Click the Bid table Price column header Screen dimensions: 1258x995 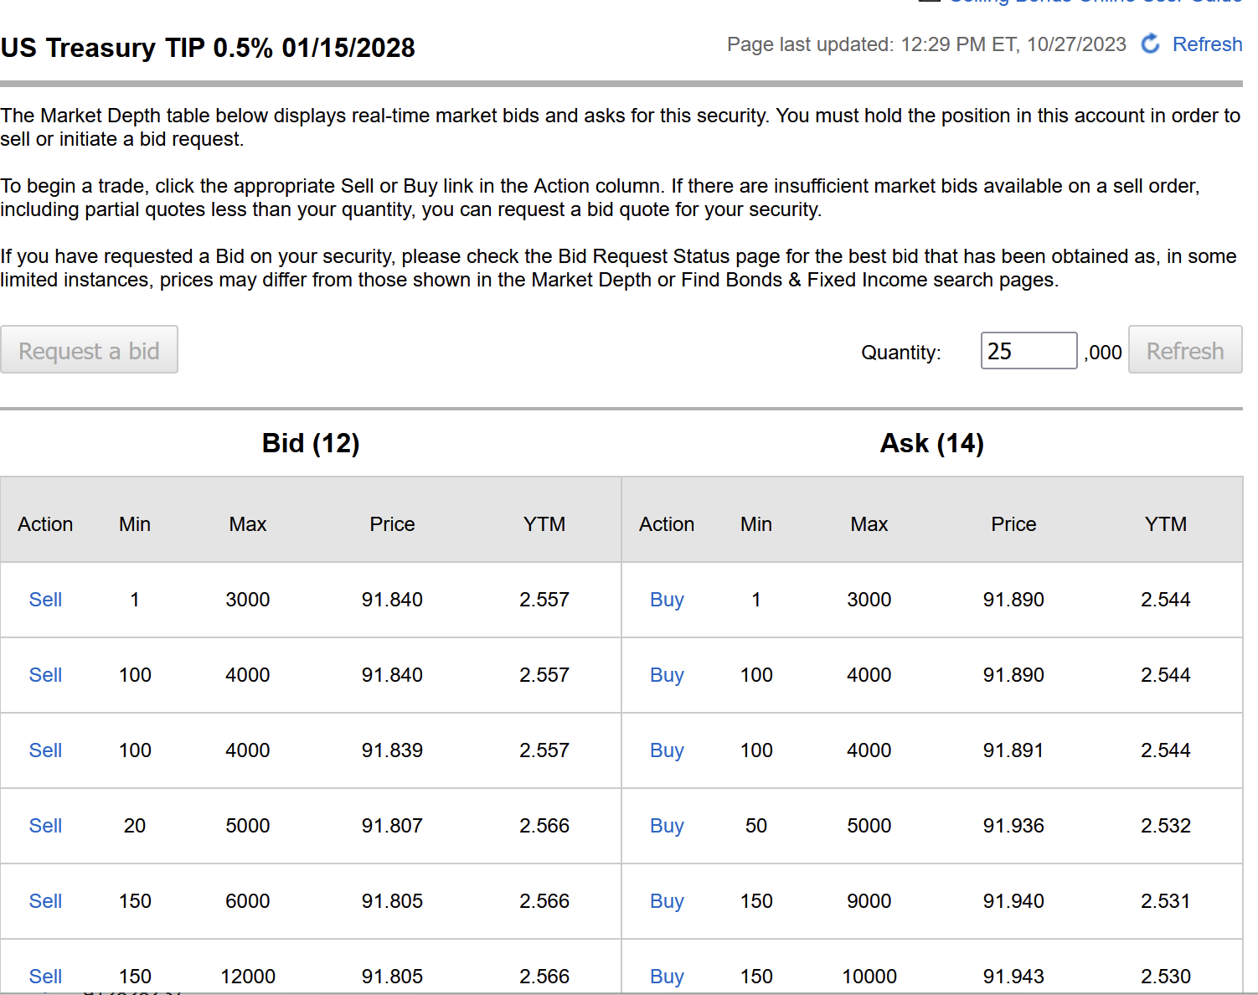392,524
